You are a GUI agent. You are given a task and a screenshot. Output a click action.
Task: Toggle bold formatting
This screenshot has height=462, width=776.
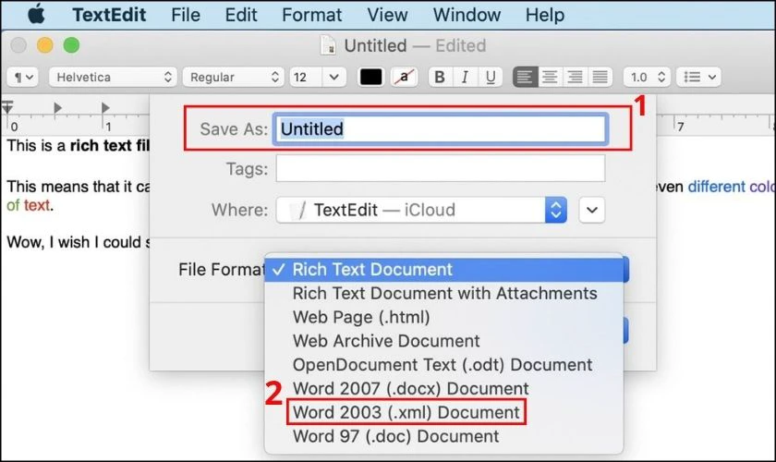pos(440,78)
